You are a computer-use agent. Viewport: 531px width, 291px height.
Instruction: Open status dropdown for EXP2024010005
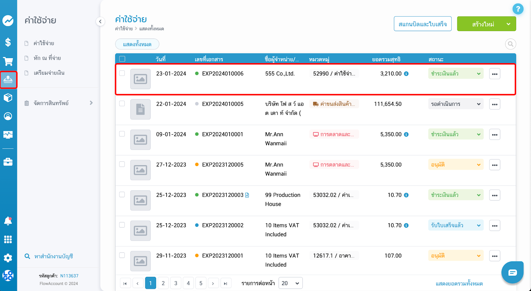click(455, 104)
